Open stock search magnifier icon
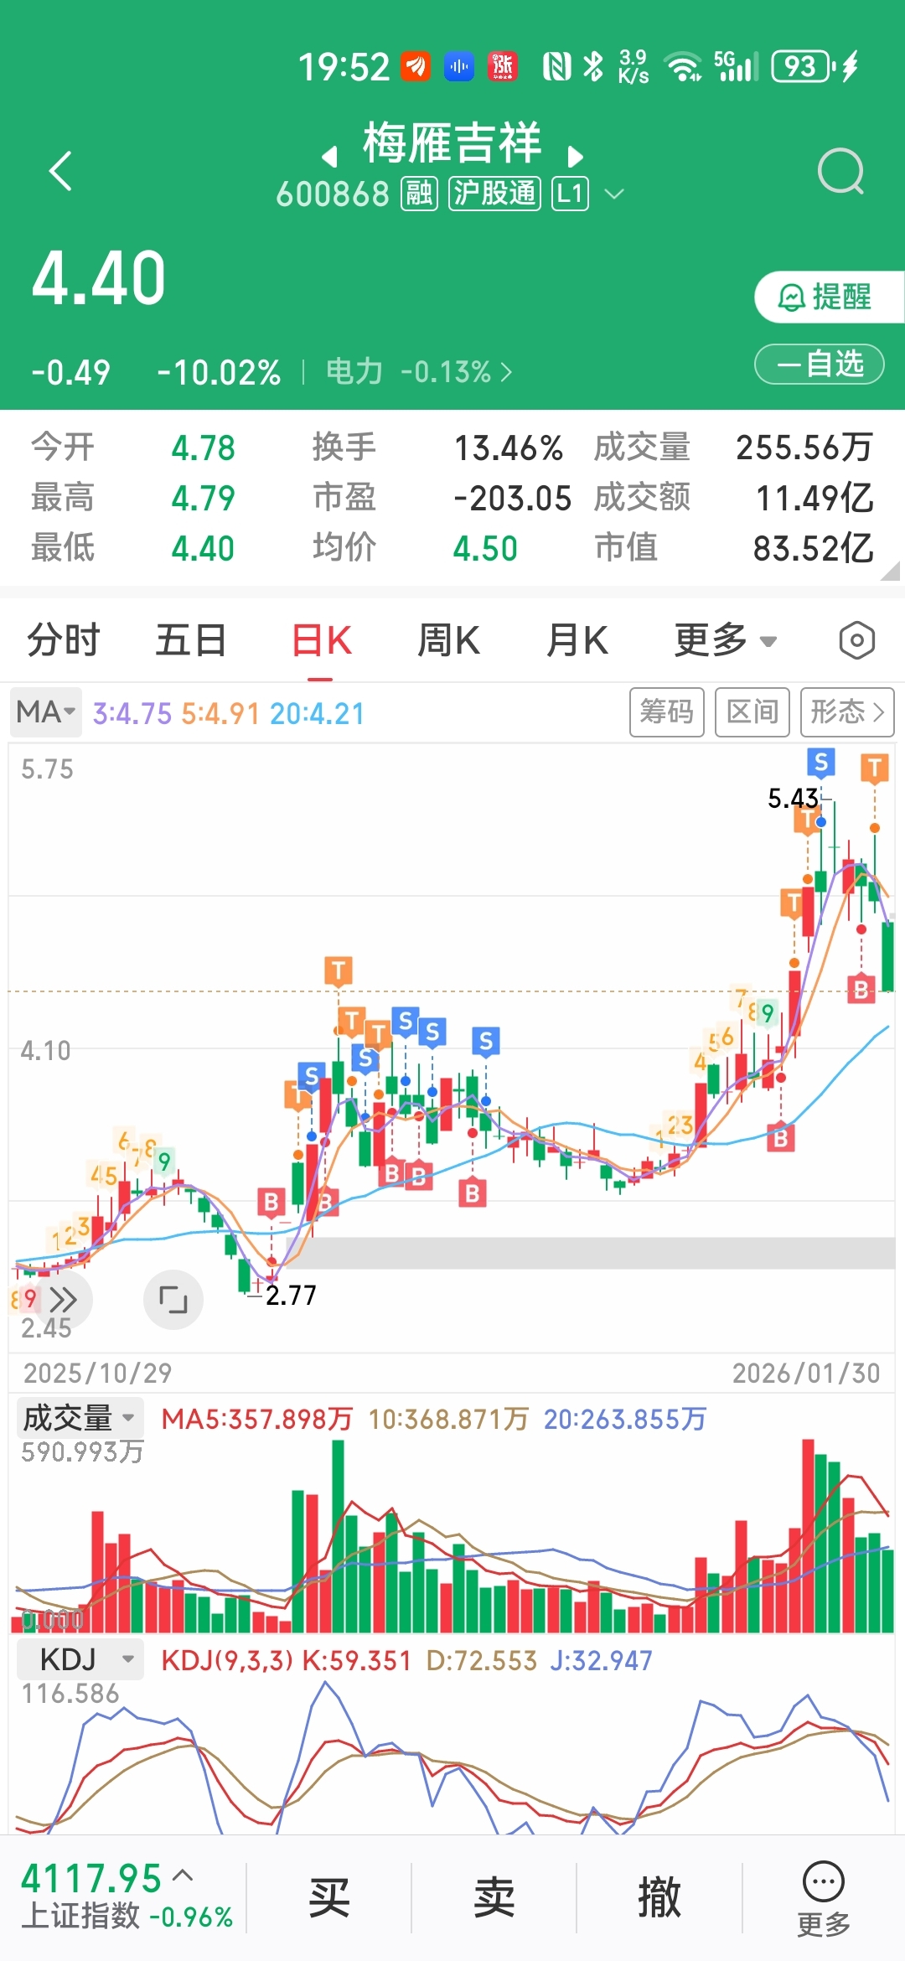Viewport: 905px width, 1961px height. [840, 172]
